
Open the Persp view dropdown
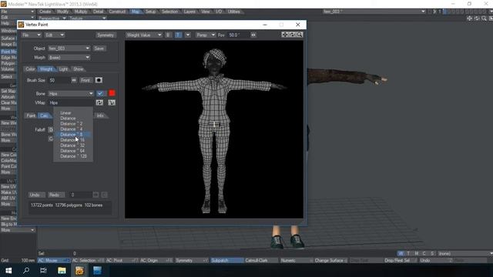click(x=206, y=35)
